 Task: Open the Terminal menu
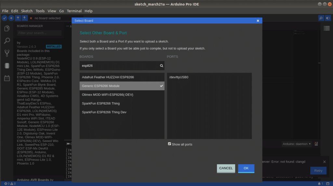point(74,11)
